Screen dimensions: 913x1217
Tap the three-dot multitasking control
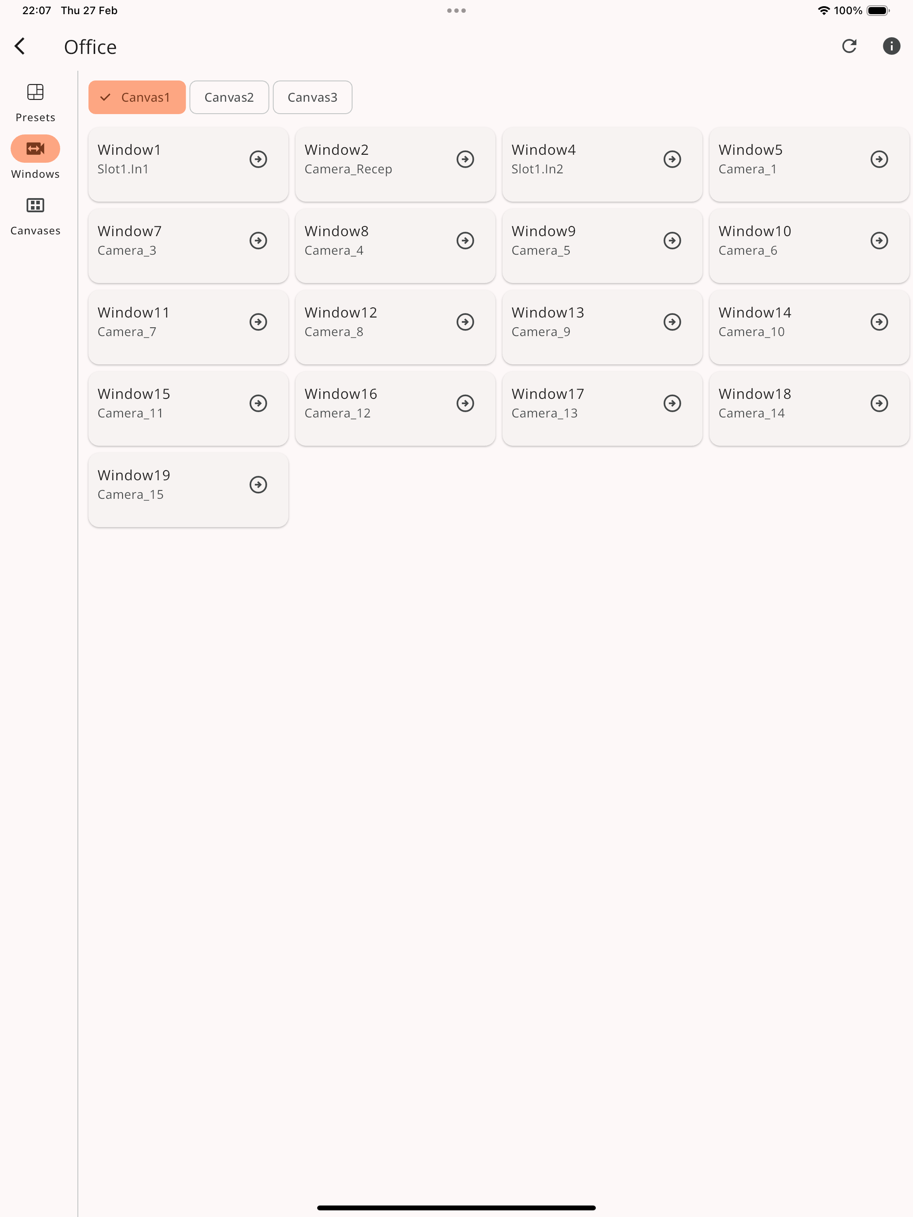[x=456, y=11]
